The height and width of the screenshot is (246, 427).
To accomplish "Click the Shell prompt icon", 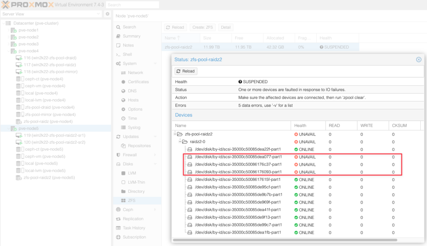I will [118, 54].
